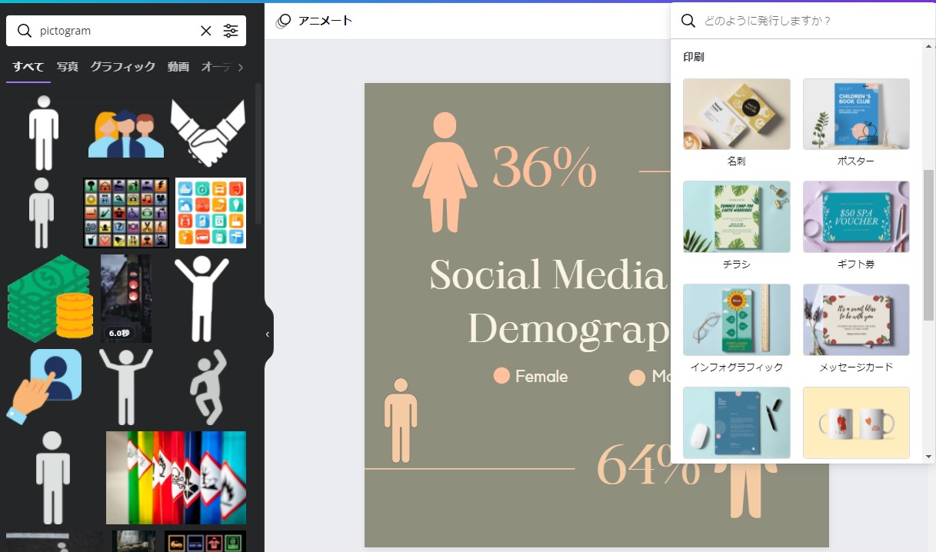This screenshot has width=936, height=552.
Task: Pick the three people group graphic
Action: (x=125, y=133)
